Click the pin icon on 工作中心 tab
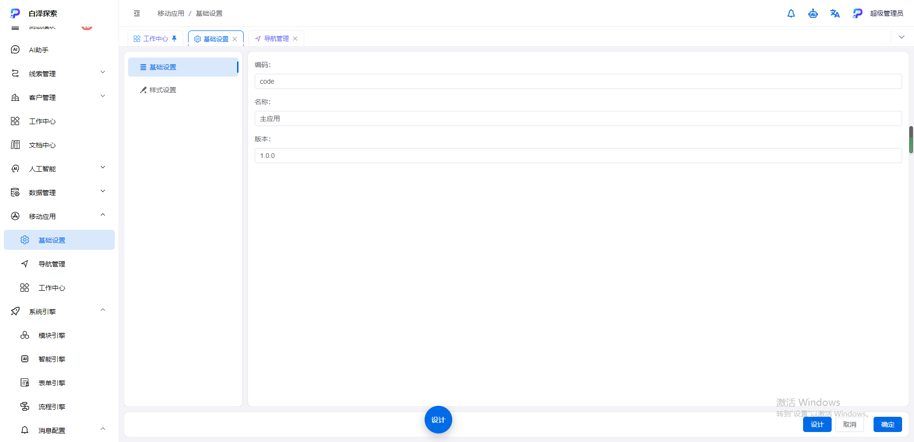 coord(174,39)
